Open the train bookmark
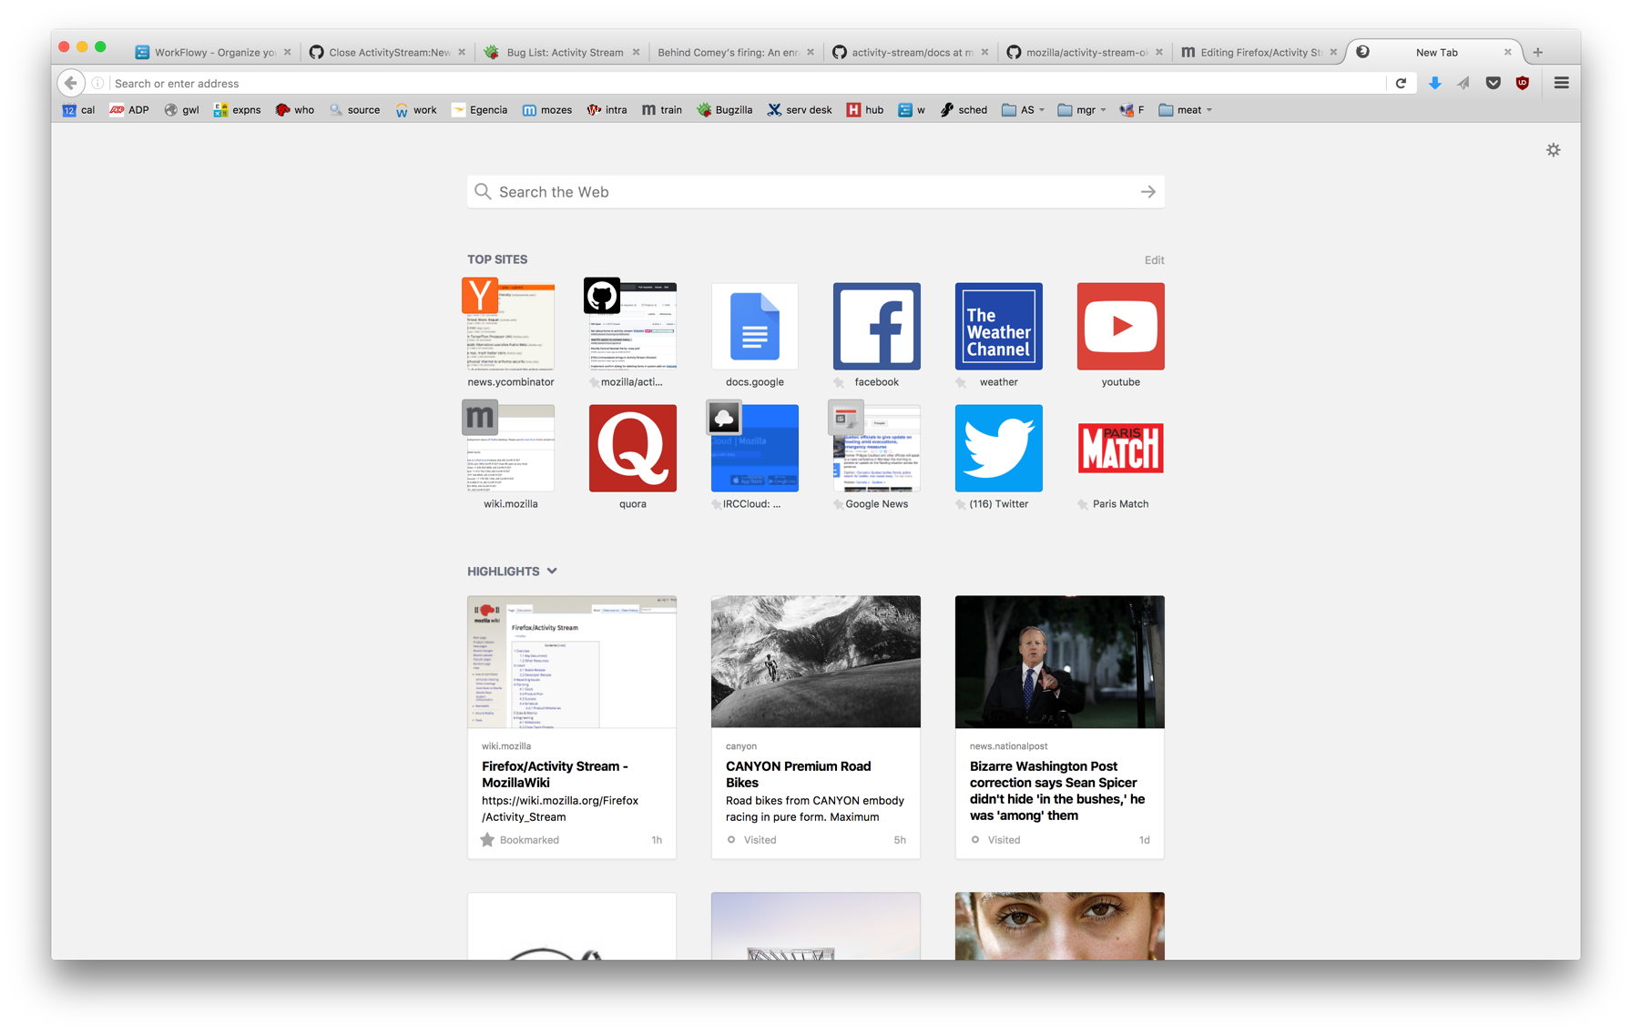This screenshot has width=1632, height=1033. (662, 110)
